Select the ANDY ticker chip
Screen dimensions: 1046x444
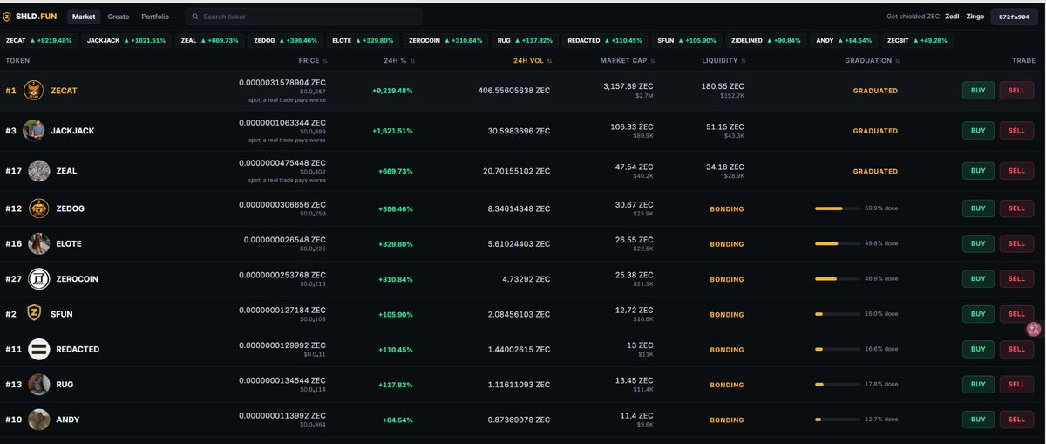point(844,40)
